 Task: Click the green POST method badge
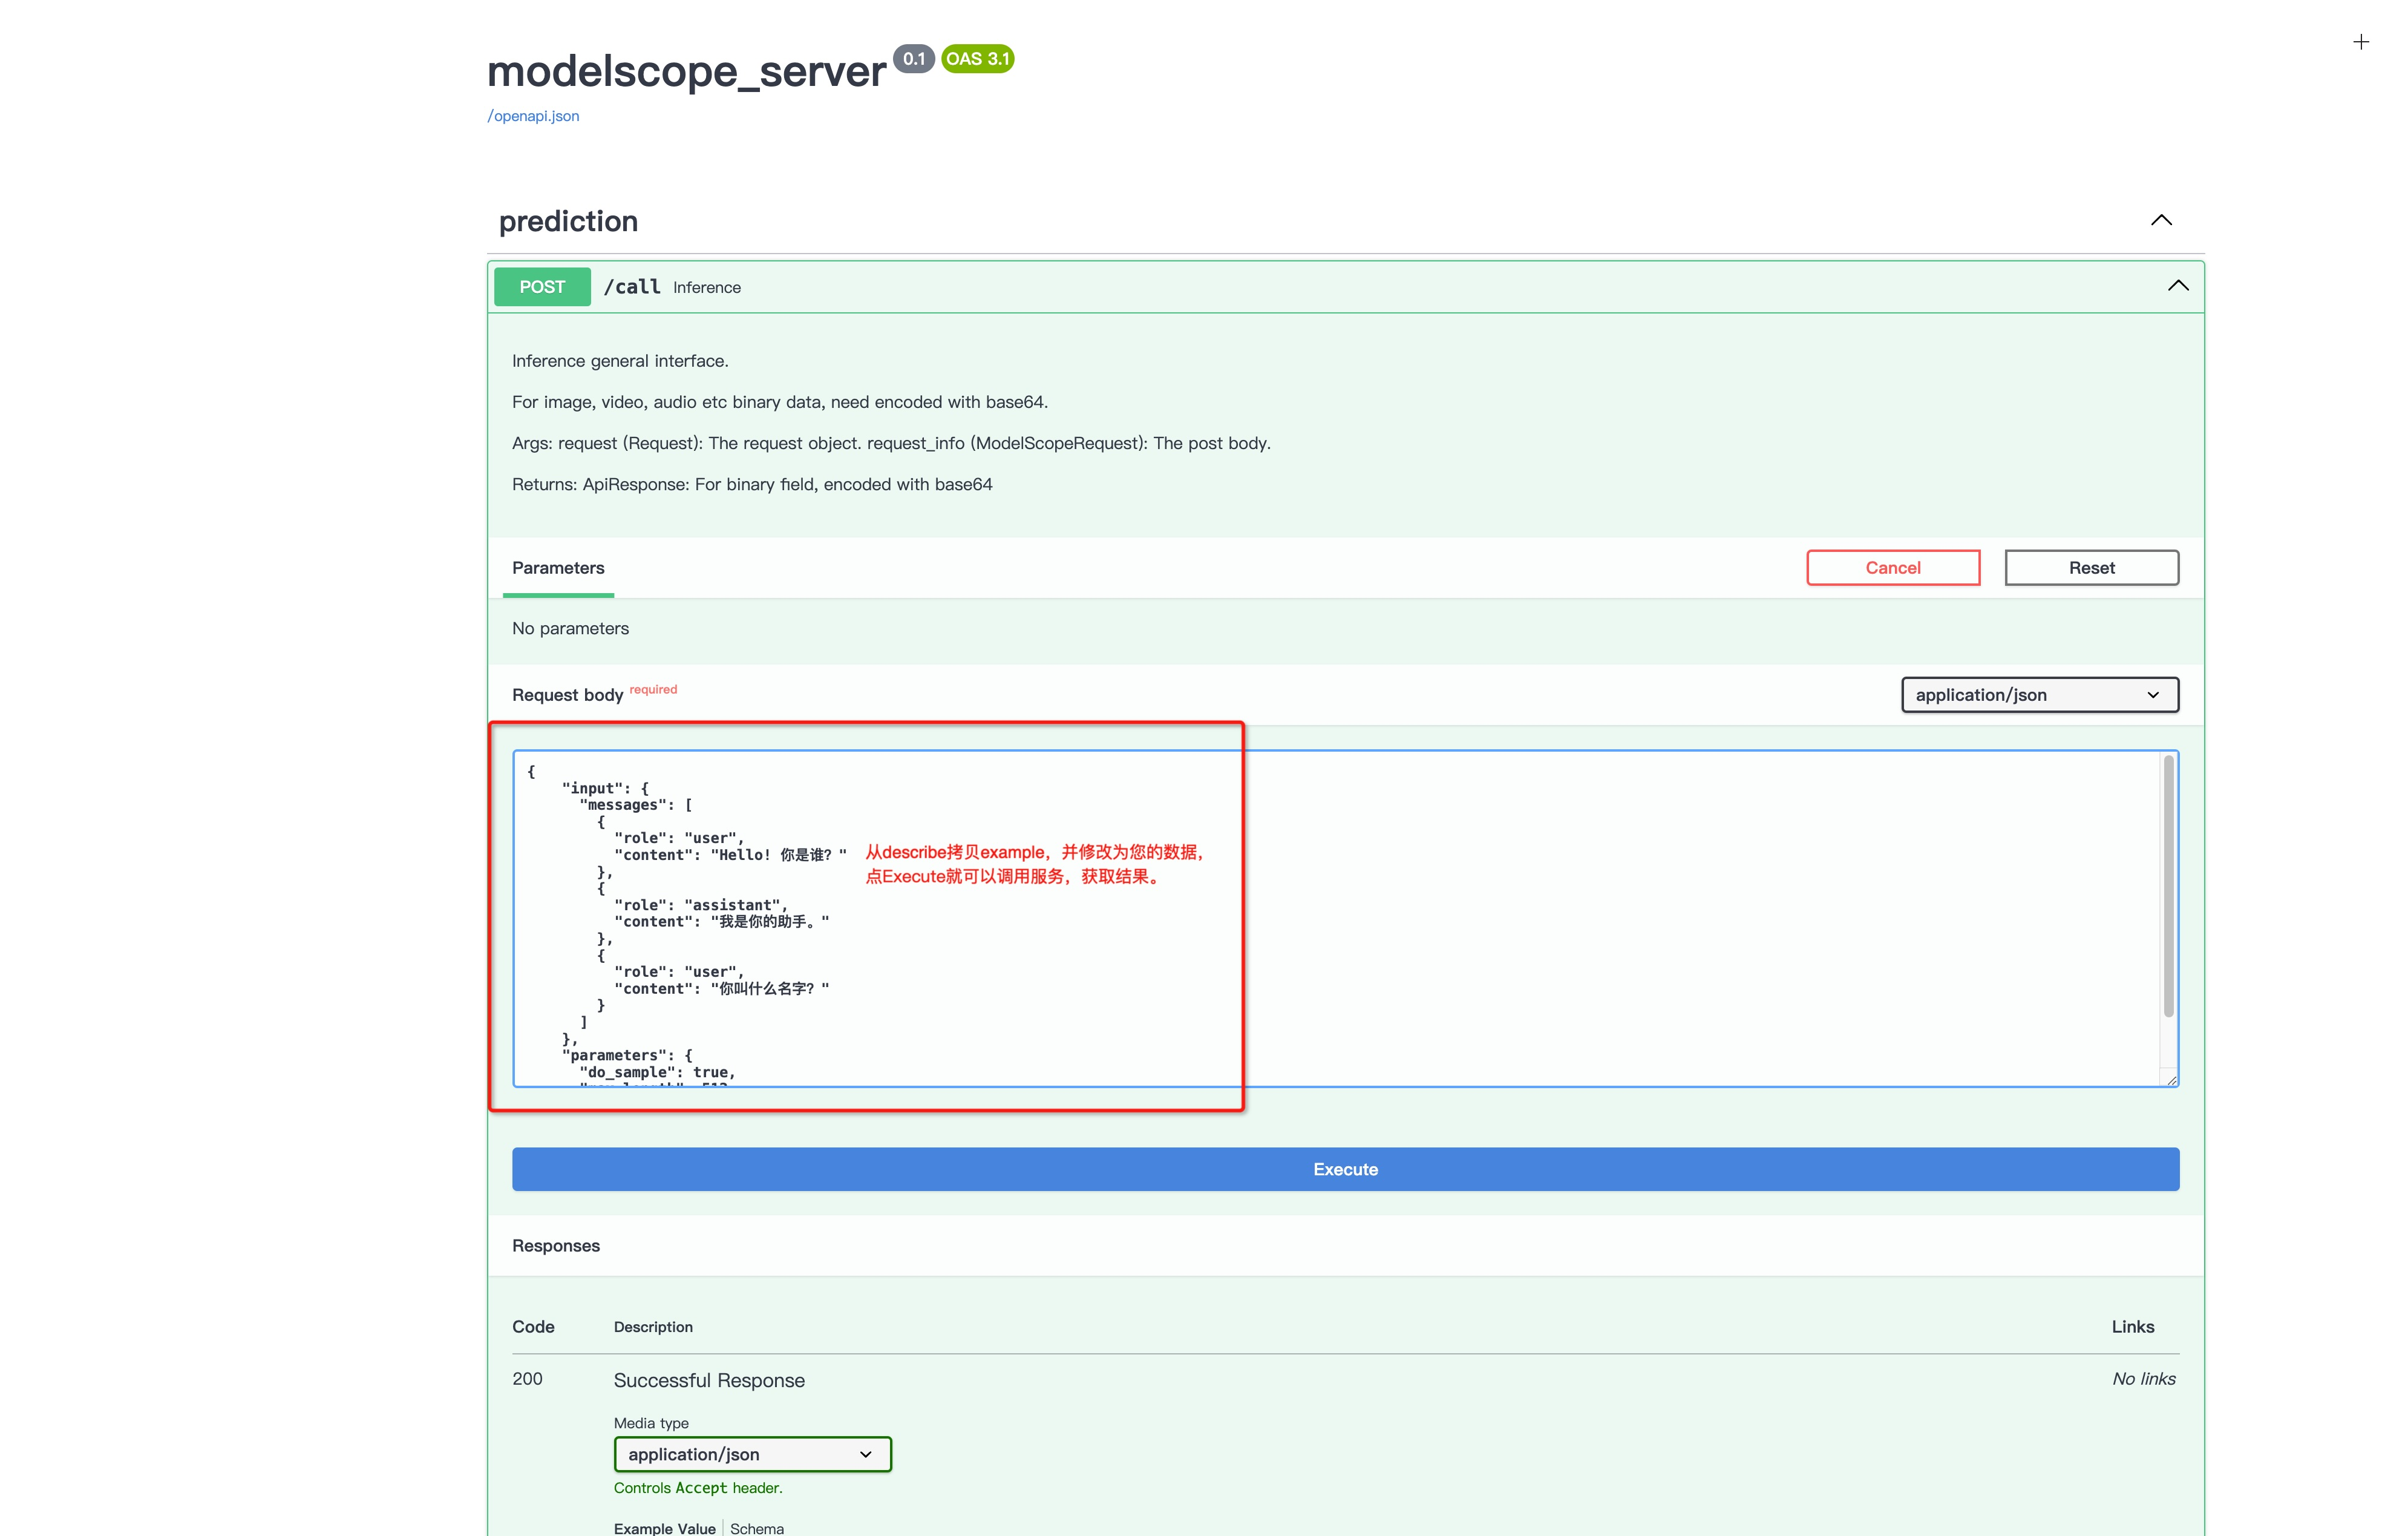(542, 287)
